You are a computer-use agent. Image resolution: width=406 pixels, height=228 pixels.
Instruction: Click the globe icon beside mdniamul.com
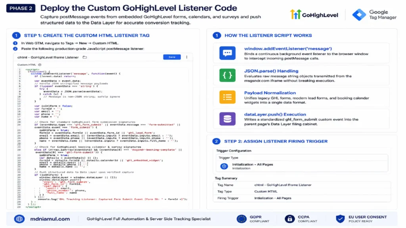pos(19,219)
